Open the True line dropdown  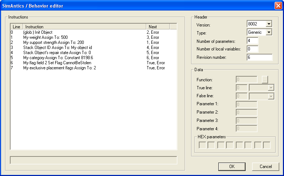click(x=271, y=88)
